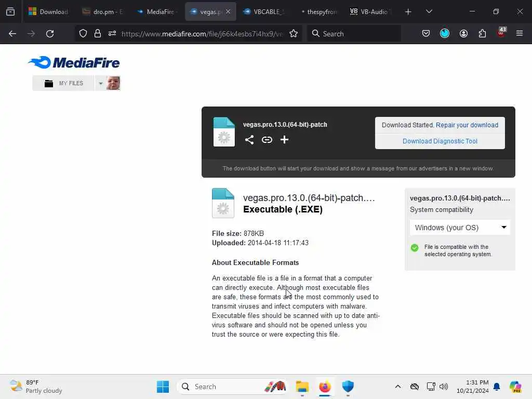The image size is (532, 399).
Task: Click the large executable file icon
Action: 223,203
